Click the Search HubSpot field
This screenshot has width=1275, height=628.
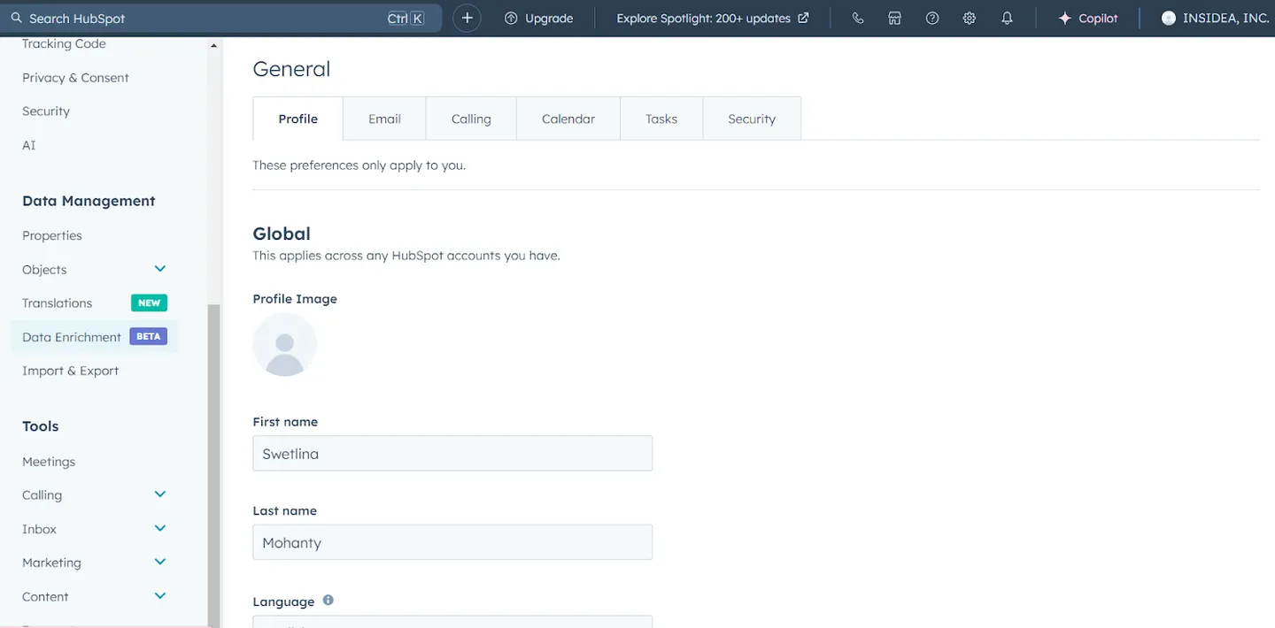220,18
